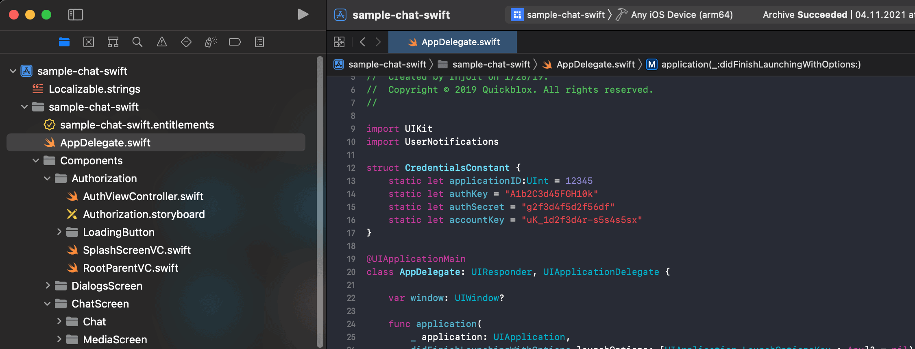Select the sample-chat-swift scheme in toolbar
The image size is (915, 349).
(x=558, y=15)
